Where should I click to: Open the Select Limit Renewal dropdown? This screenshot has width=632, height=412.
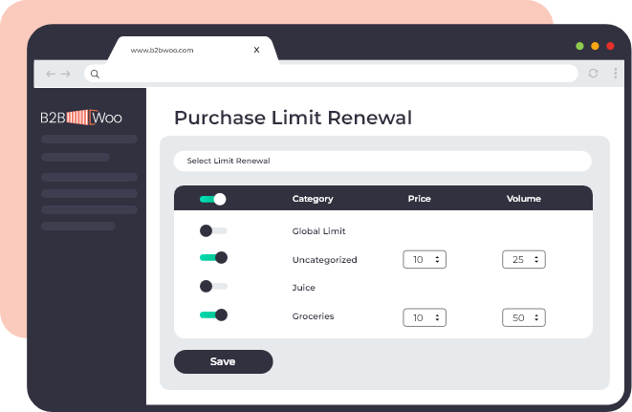(382, 161)
